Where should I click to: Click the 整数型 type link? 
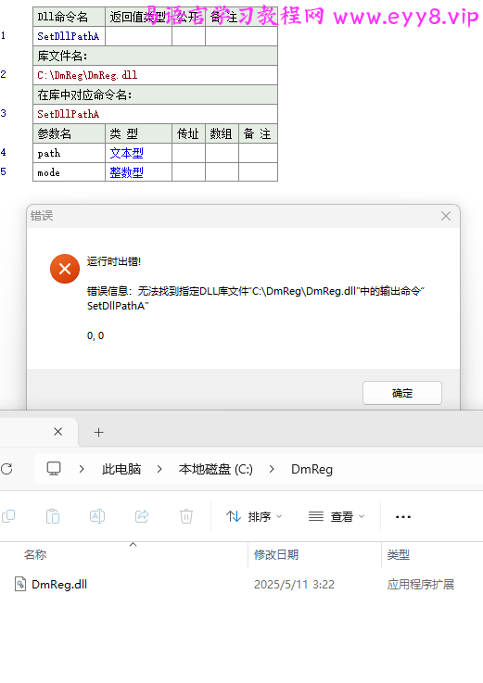126,172
